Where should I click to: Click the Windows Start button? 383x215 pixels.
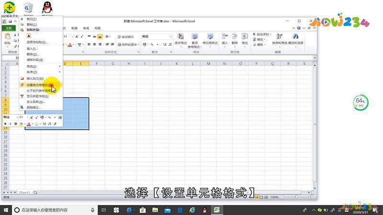coord(6,210)
